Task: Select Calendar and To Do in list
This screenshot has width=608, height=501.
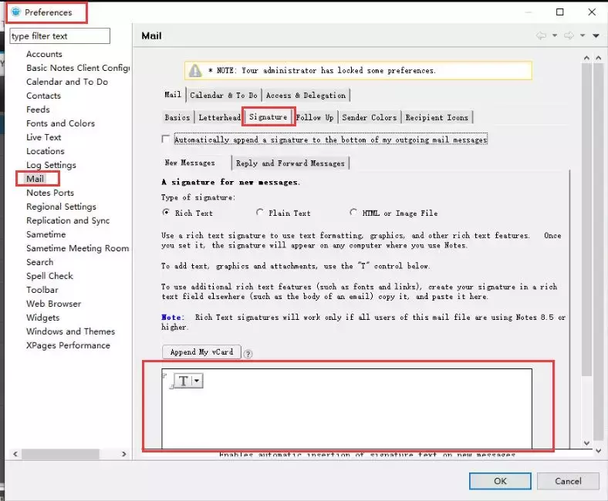Action: (67, 82)
